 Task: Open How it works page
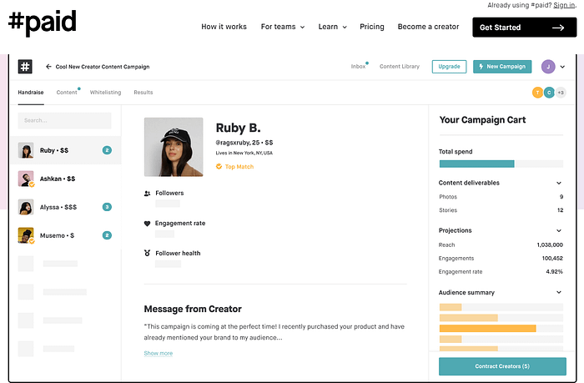224,27
